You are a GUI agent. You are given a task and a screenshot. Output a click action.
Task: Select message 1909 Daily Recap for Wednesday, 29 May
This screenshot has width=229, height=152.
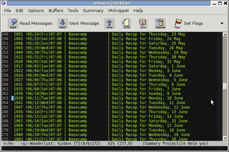(x=101, y=53)
